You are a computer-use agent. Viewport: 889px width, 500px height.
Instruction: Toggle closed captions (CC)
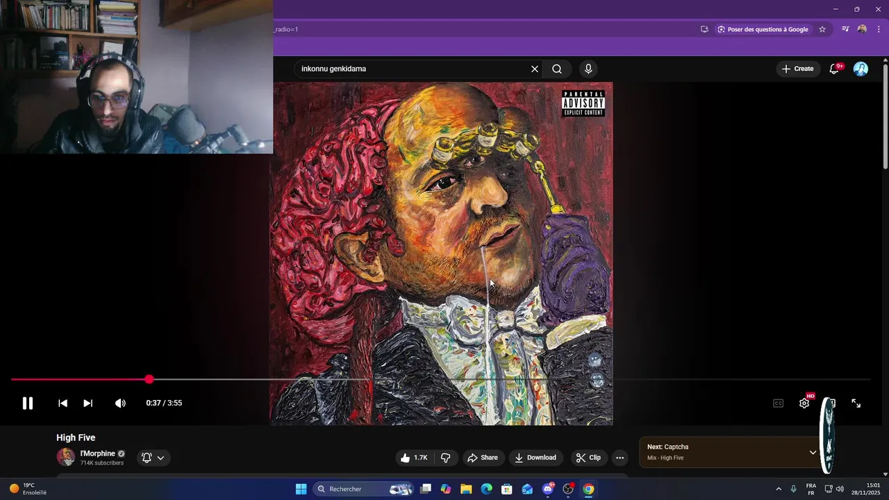point(779,403)
